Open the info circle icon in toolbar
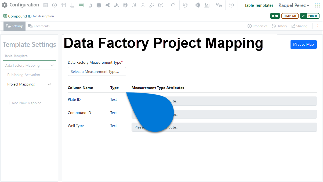The width and height of the screenshot is (323, 182). 55,5
